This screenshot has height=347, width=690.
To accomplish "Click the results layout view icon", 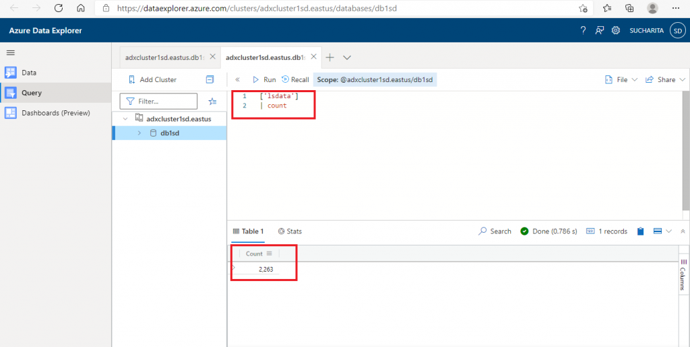I will click(x=658, y=231).
